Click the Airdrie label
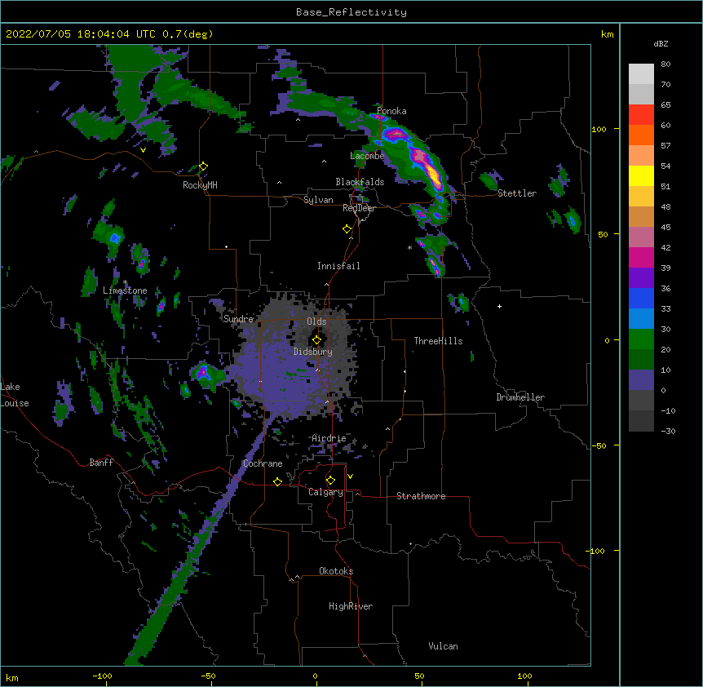703x687 pixels. [329, 438]
